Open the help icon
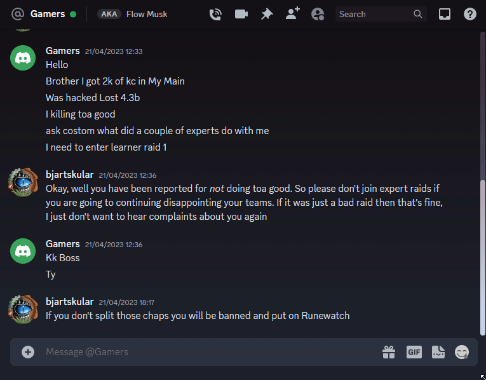Viewport: 486px width, 380px height. (470, 14)
